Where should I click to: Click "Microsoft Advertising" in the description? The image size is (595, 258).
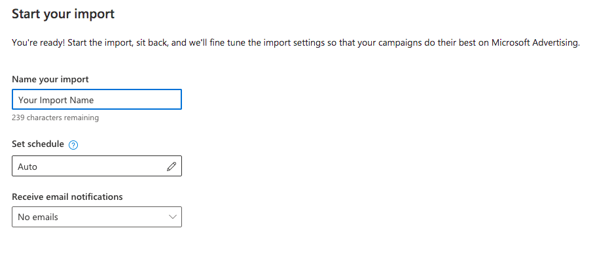pos(535,43)
